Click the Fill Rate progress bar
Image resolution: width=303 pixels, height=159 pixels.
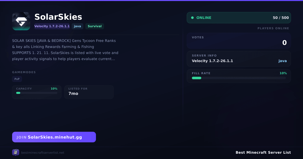(x=239, y=78)
